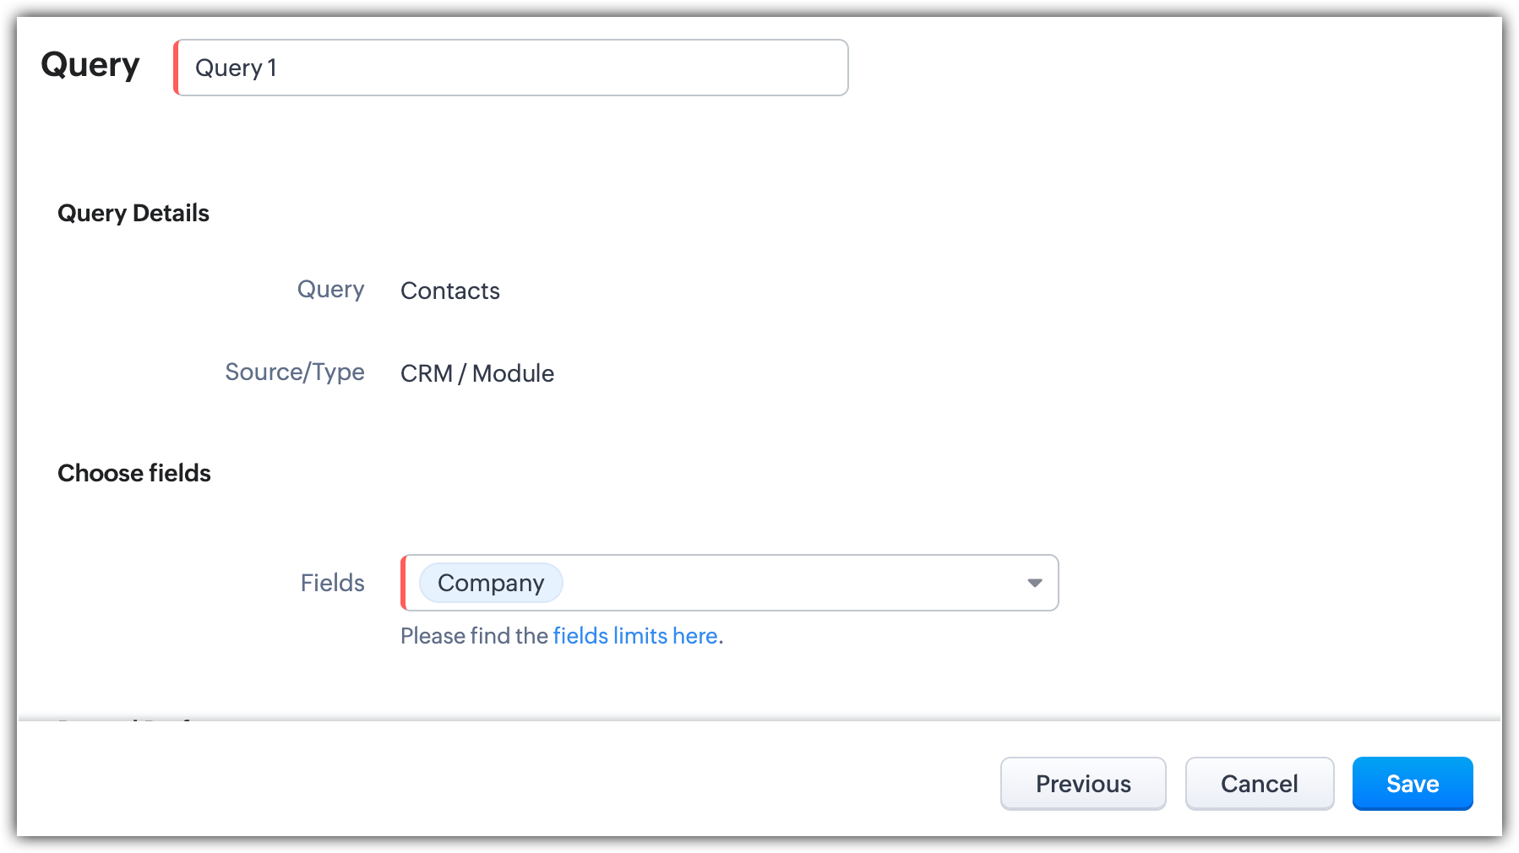
Task: Click the grey Query label beside Contacts
Action: pyautogui.click(x=330, y=290)
